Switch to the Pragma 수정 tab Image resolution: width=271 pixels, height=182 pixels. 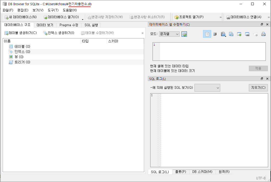coord(69,25)
